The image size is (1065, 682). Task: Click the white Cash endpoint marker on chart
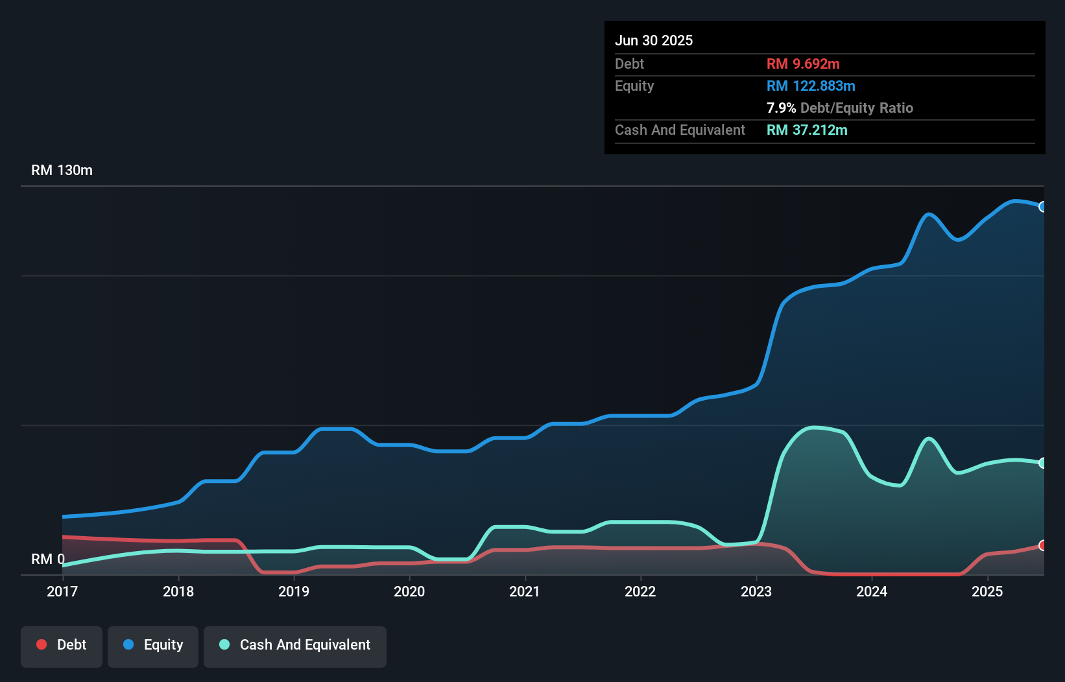point(1043,462)
